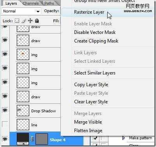Show the hidden line layer
The width and height of the screenshot is (156, 147).
coord(5,124)
